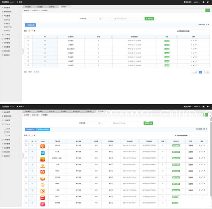Click the view icon for row ID 17

[x=200, y=158]
